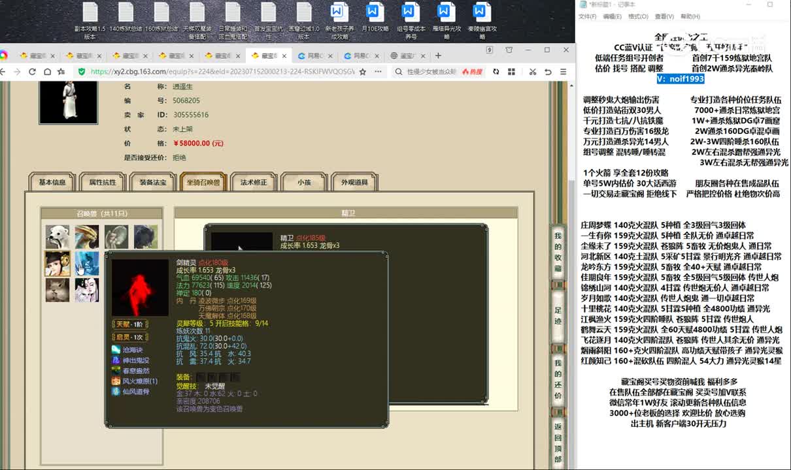Click the ¥58000.00 price text
Screen dimensions: 791x470
click(197, 144)
